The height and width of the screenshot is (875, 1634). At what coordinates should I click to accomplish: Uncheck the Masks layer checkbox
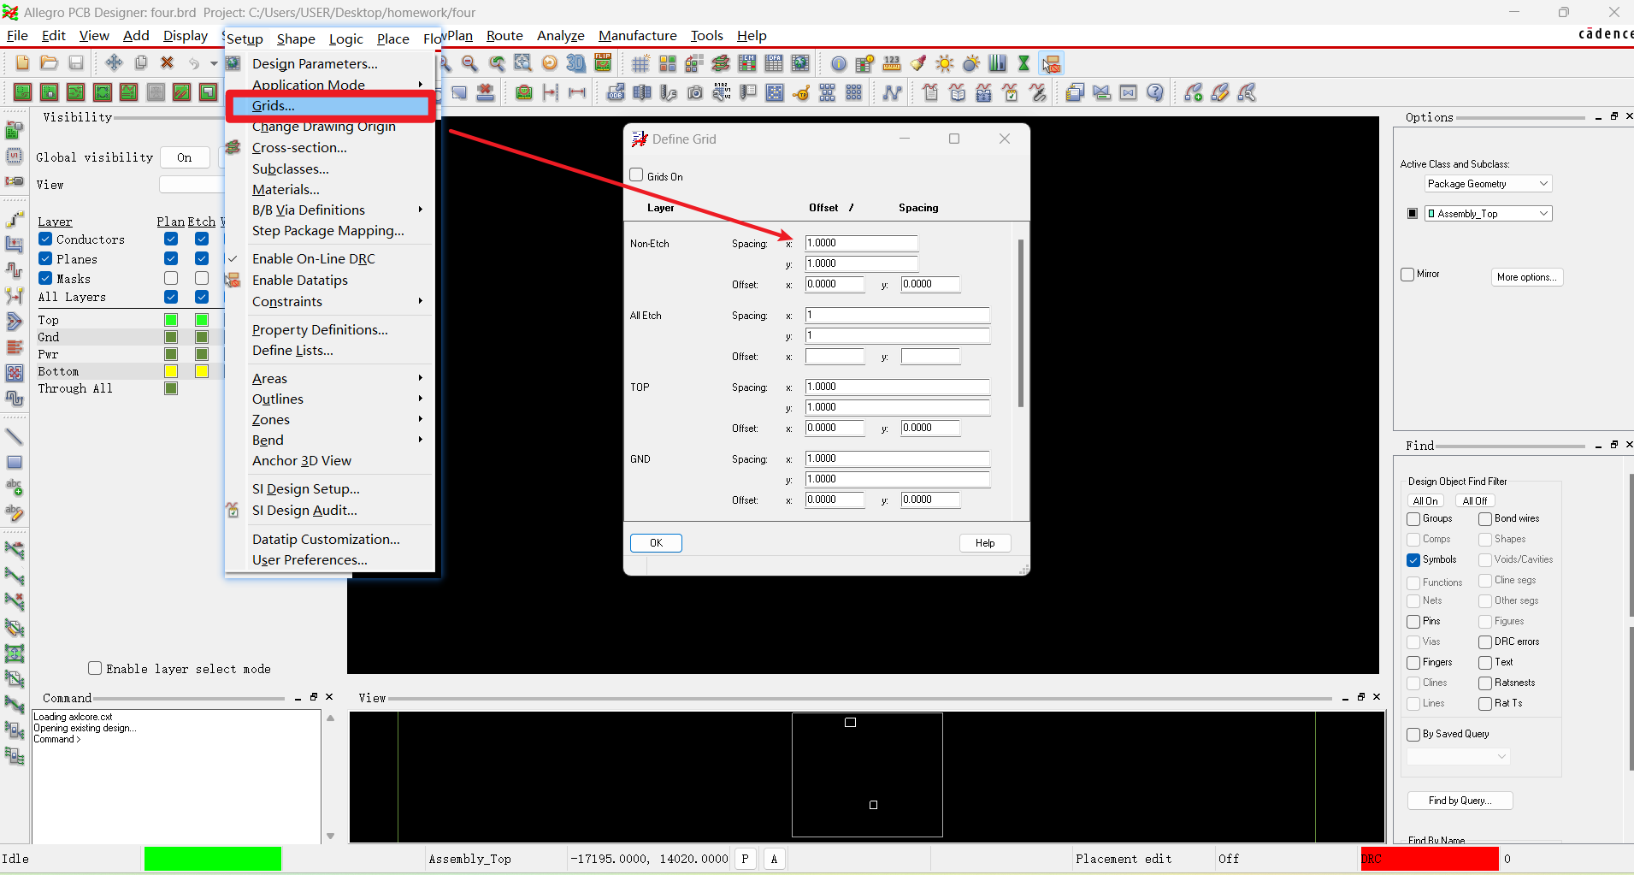(x=45, y=278)
